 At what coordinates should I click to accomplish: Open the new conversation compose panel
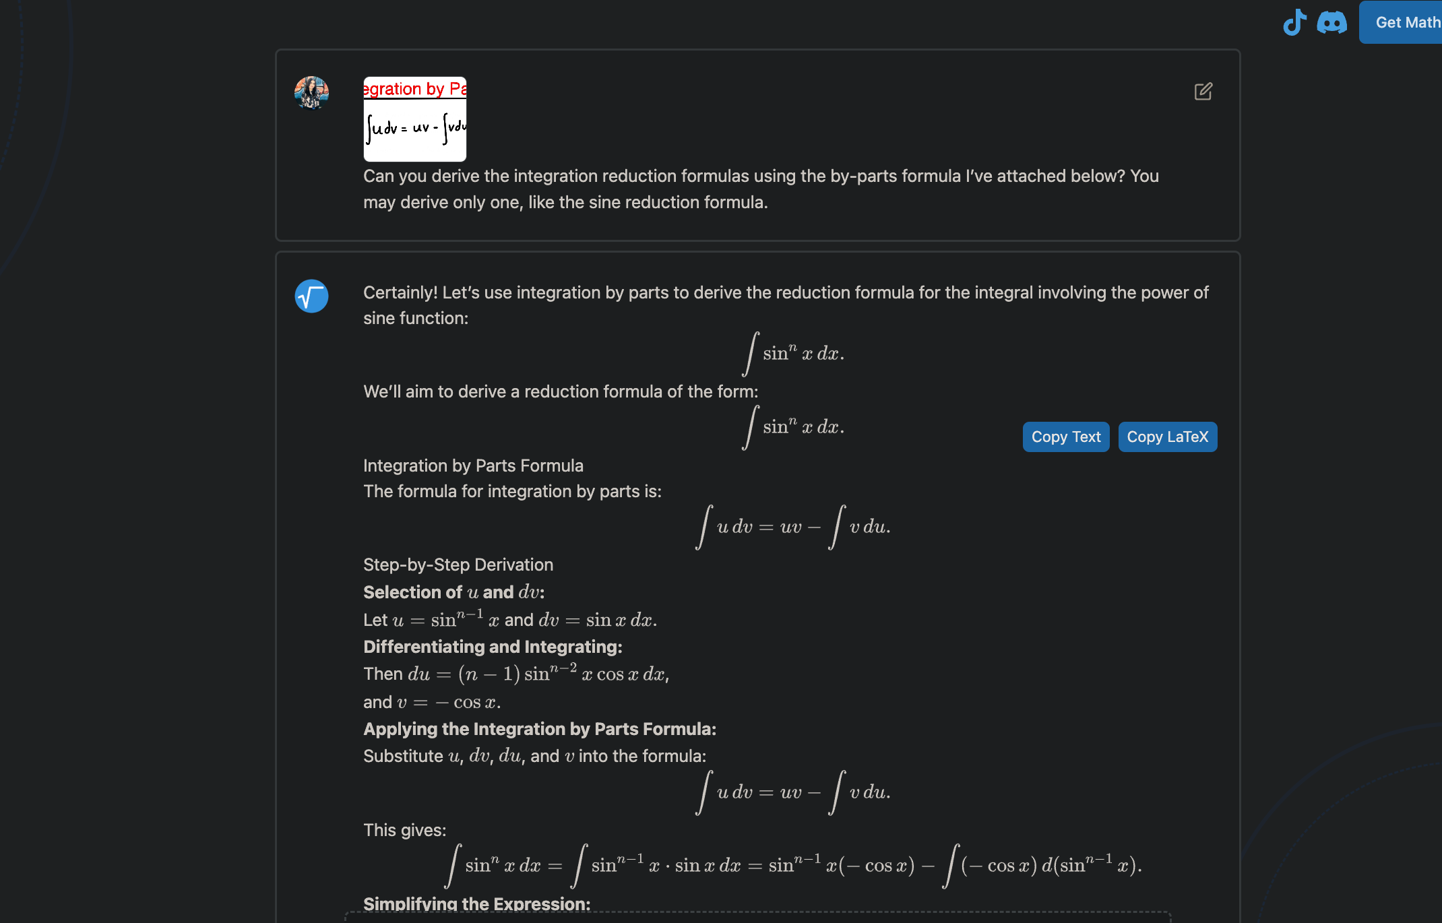[x=1204, y=90]
